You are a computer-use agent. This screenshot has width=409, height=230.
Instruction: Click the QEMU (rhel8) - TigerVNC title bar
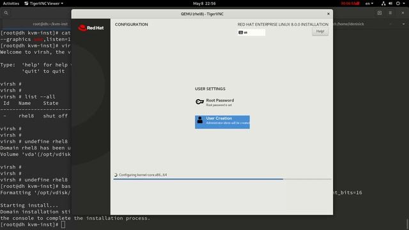202,14
